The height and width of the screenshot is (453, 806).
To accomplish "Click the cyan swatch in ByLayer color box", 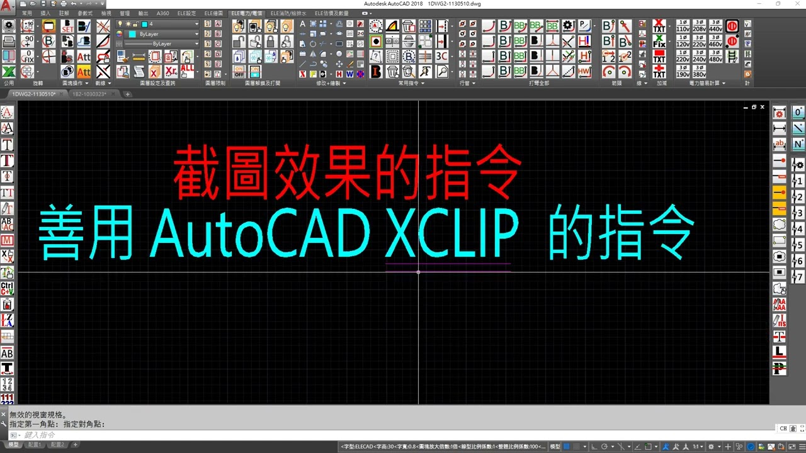I will [132, 34].
